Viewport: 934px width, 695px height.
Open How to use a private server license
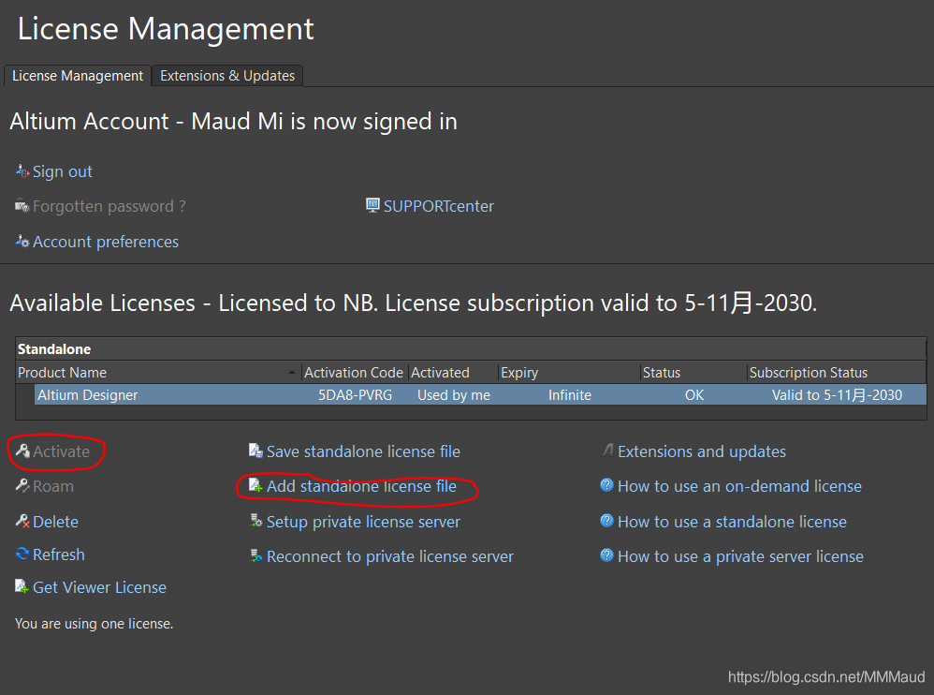[740, 556]
